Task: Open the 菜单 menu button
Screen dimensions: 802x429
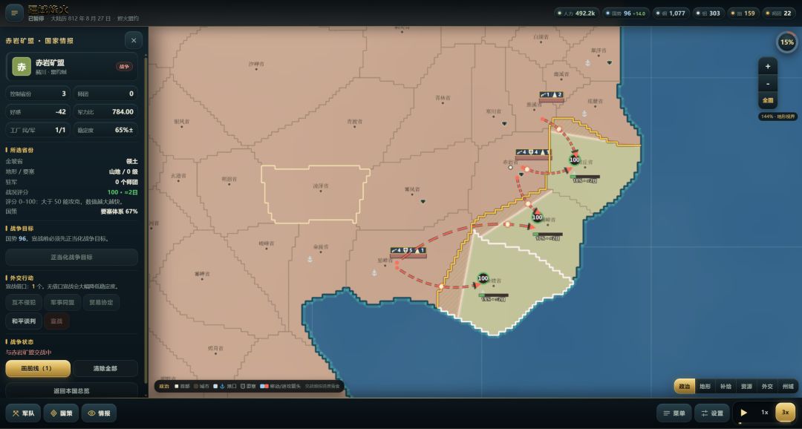Action: pyautogui.click(x=674, y=413)
